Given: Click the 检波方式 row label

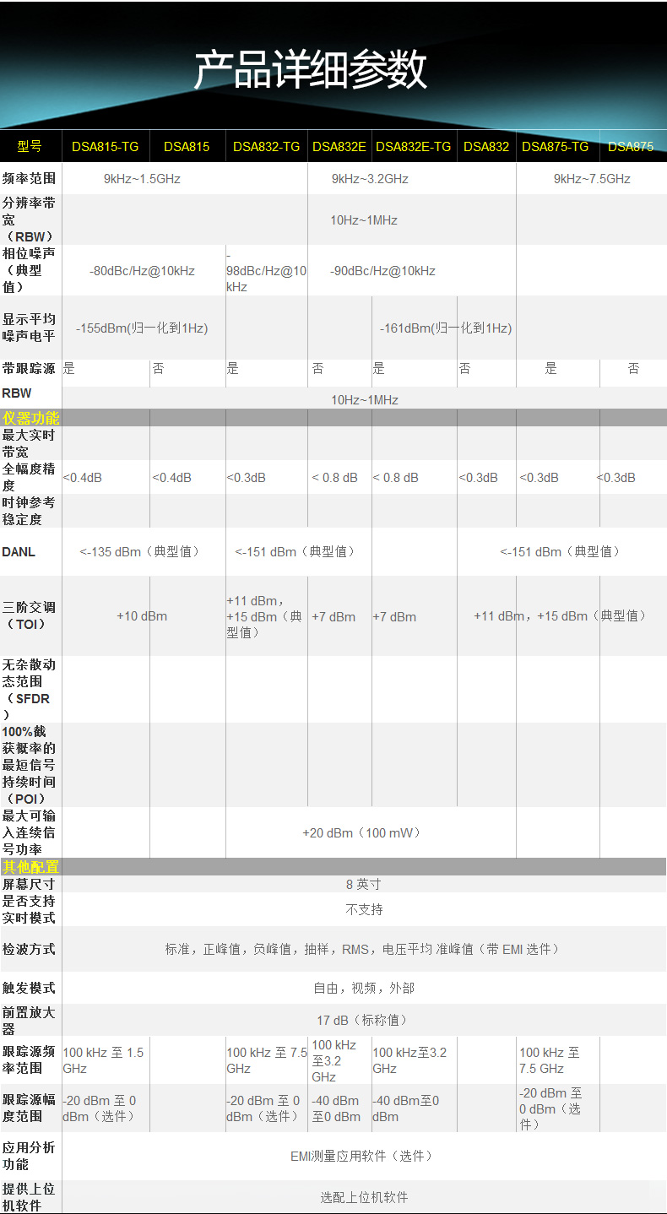Looking at the screenshot, I should pos(29,949).
